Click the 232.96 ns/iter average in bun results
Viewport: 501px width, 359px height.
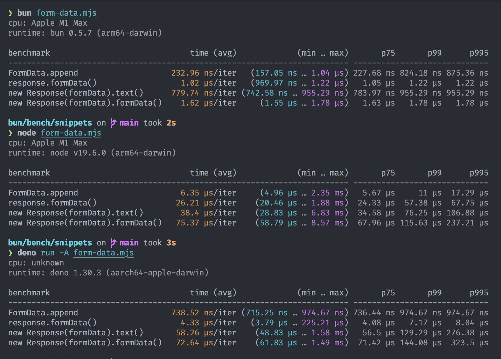point(204,73)
